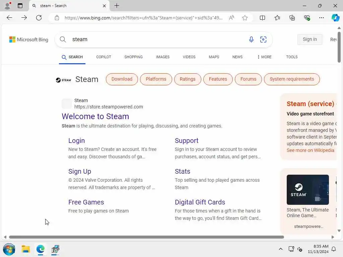Switch to the MAPS tab
The image size is (343, 257).
coord(214,57)
